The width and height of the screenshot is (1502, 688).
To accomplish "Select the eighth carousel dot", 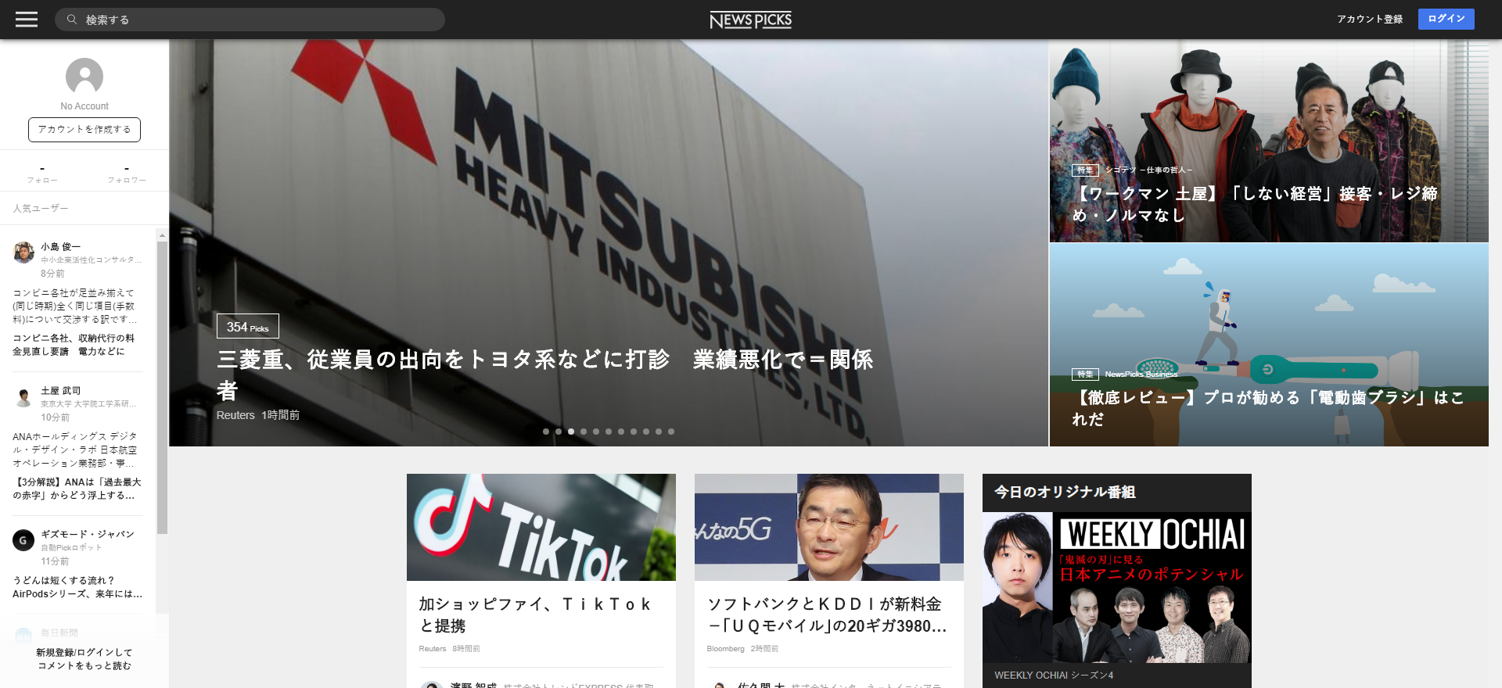I will click(x=634, y=432).
